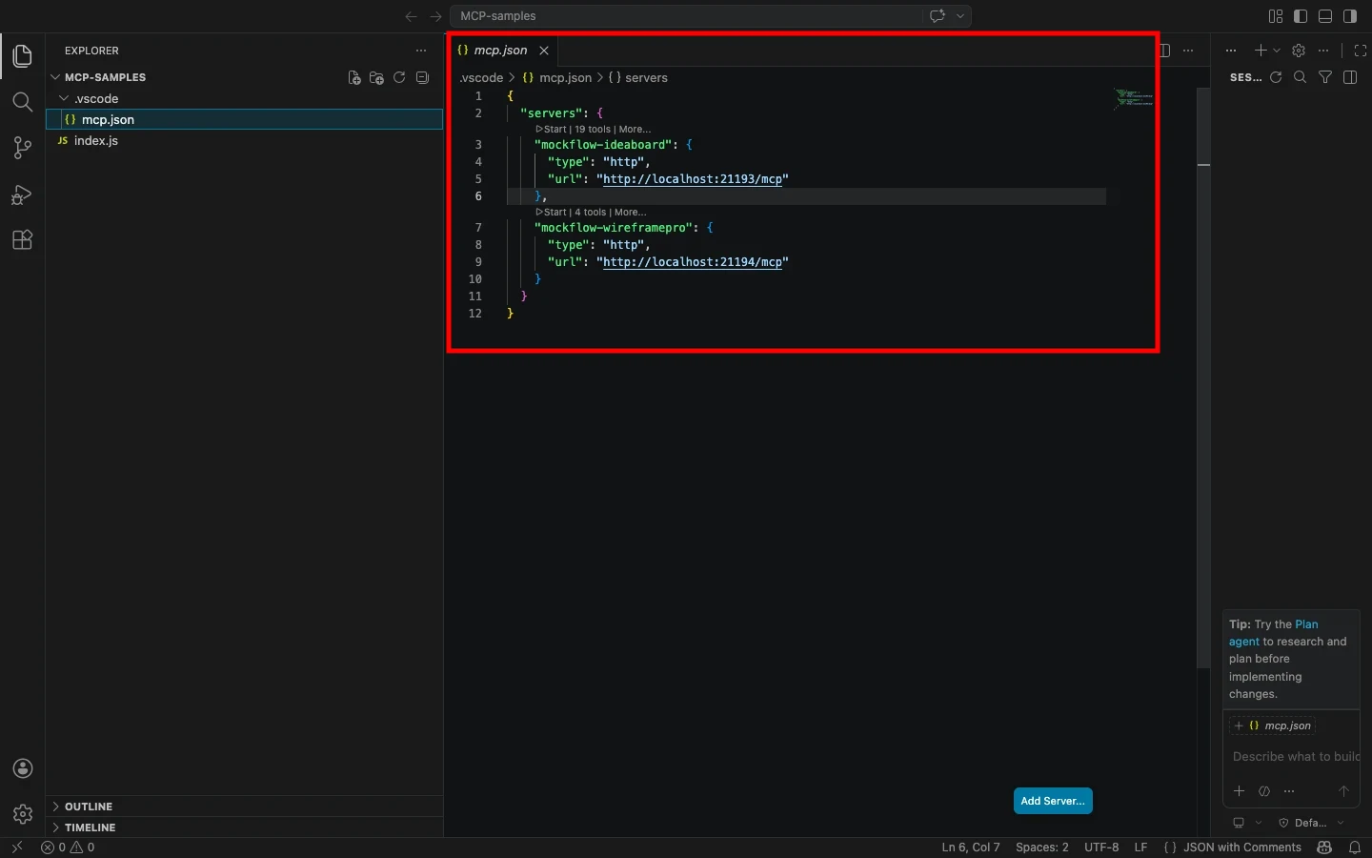1372x858 pixels.
Task: Search the chat Sessions
Action: 1301,77
